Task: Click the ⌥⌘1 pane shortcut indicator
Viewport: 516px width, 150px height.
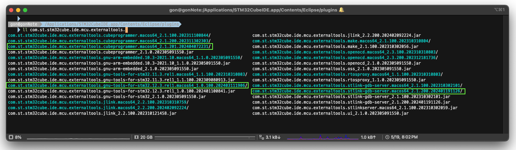Action: pyautogui.click(x=499, y=10)
